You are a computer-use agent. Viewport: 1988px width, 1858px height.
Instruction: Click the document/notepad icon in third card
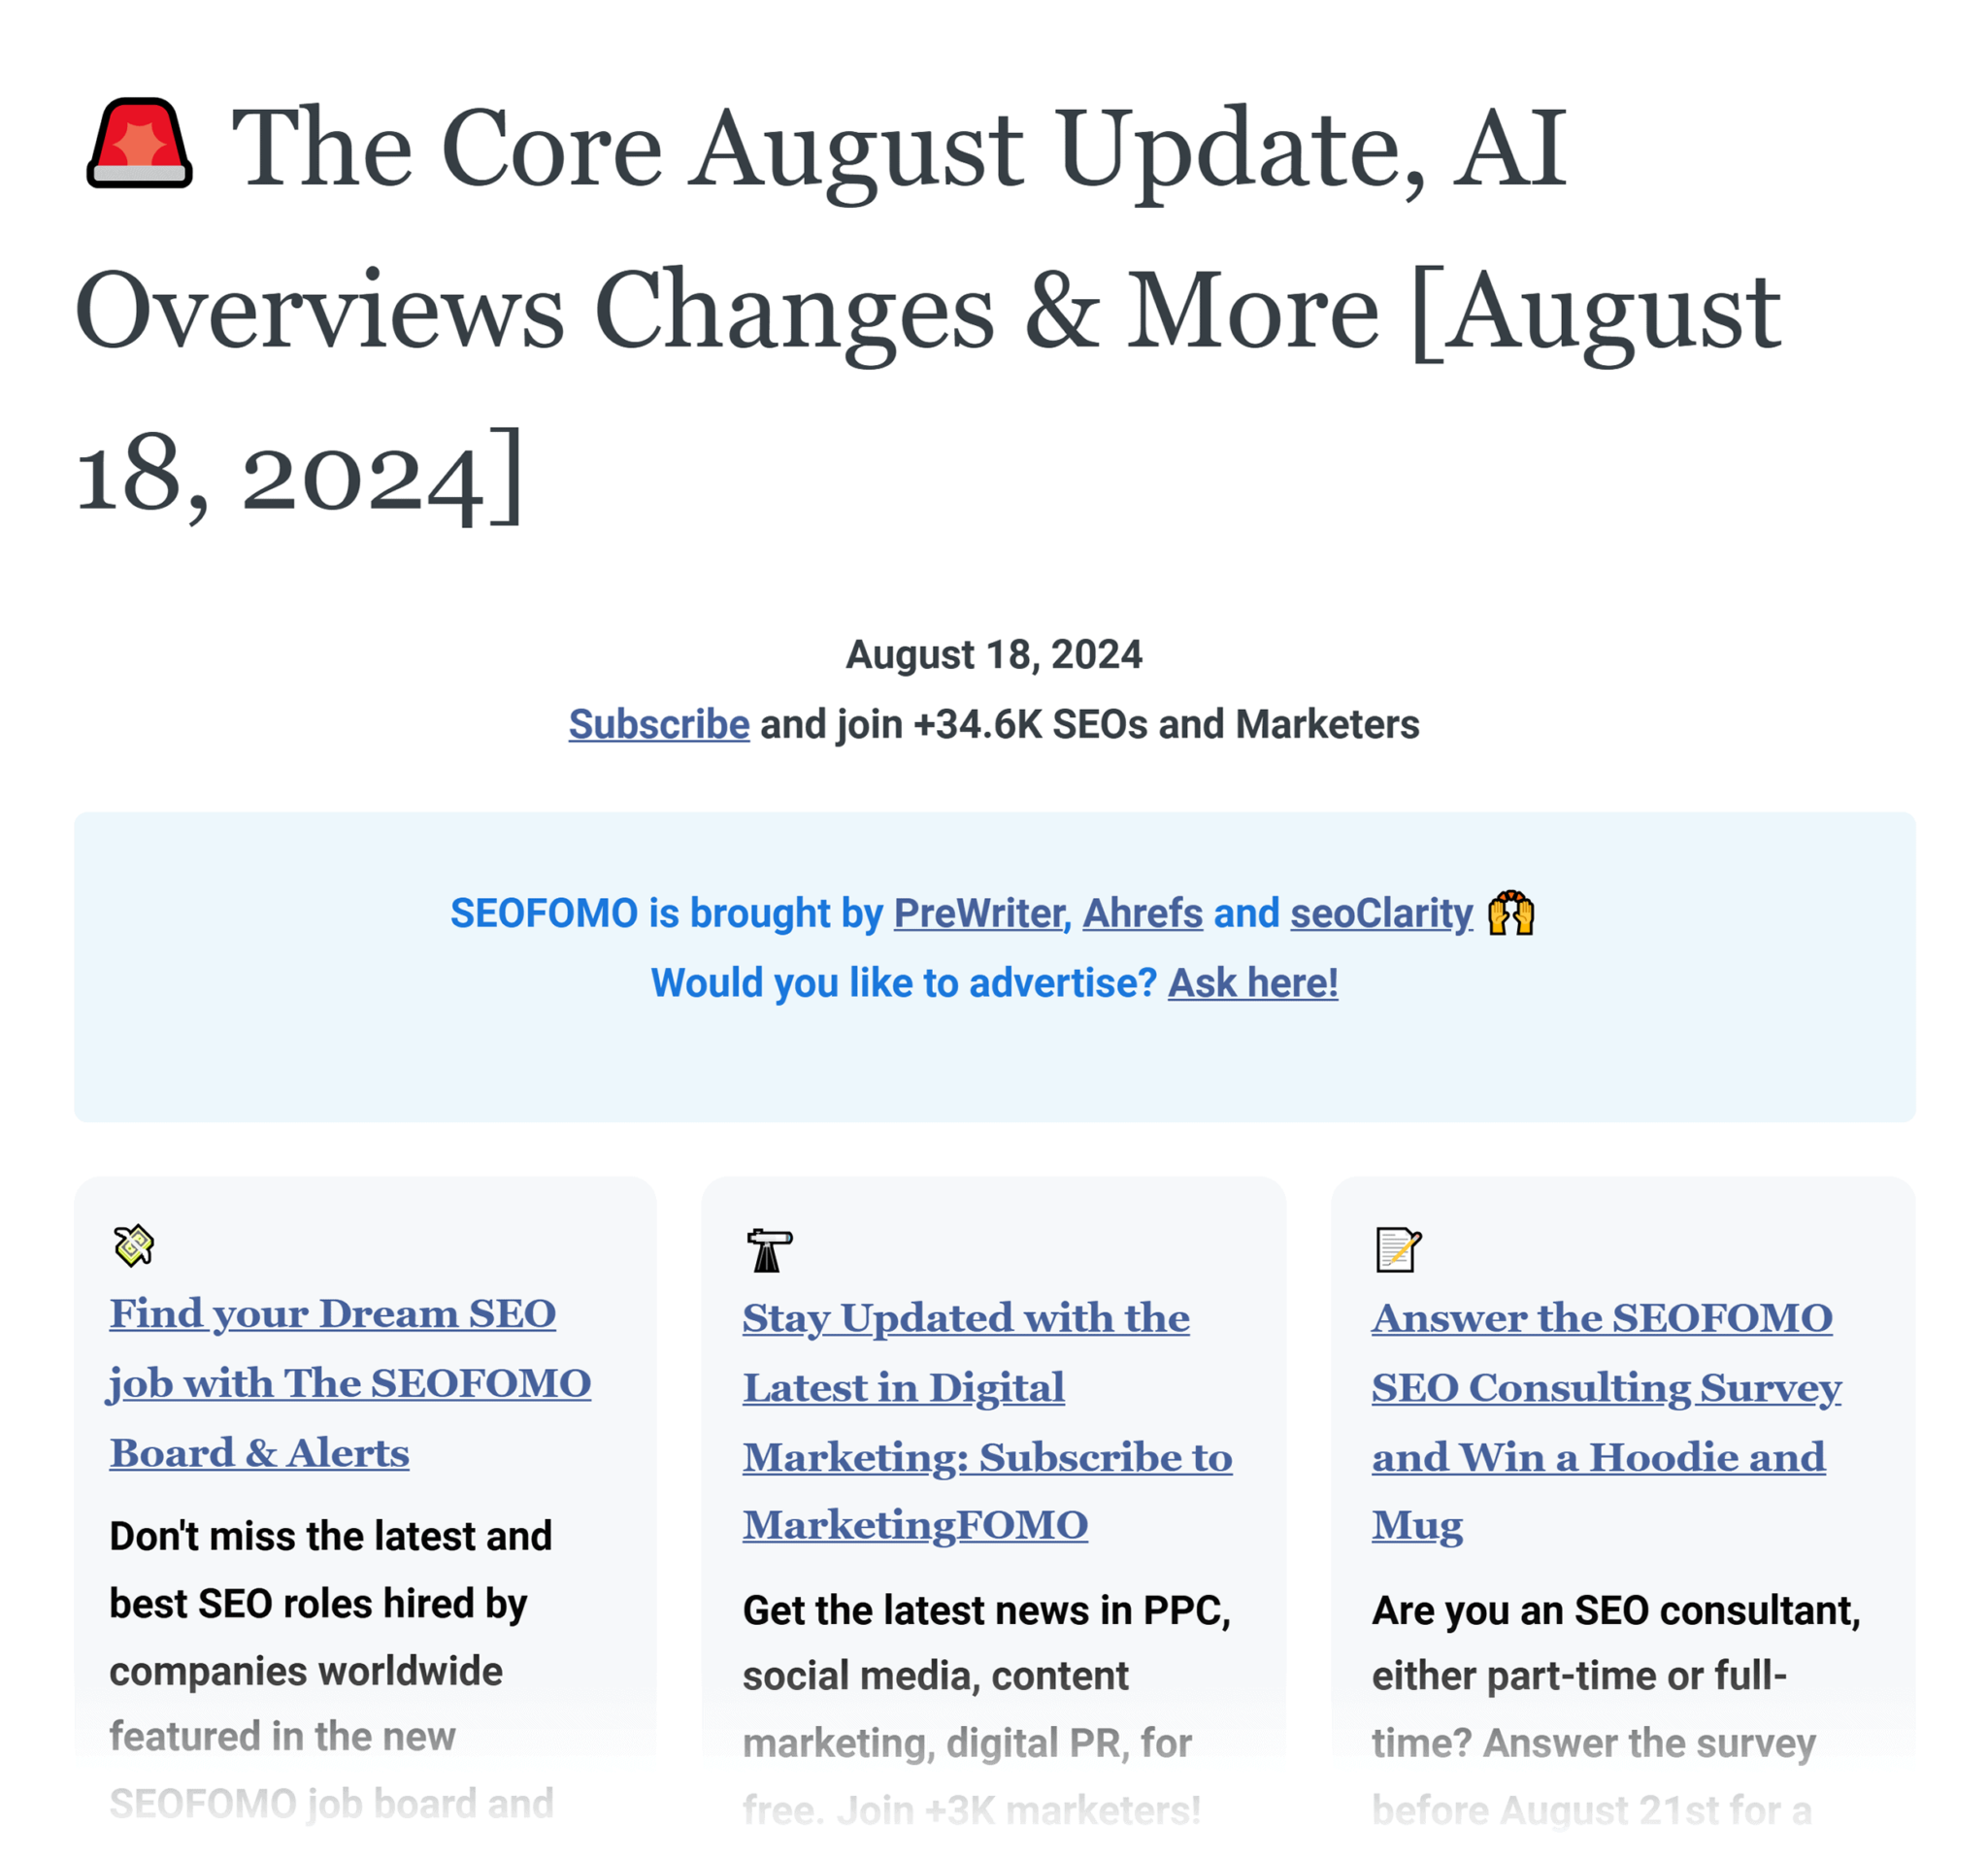point(1396,1248)
